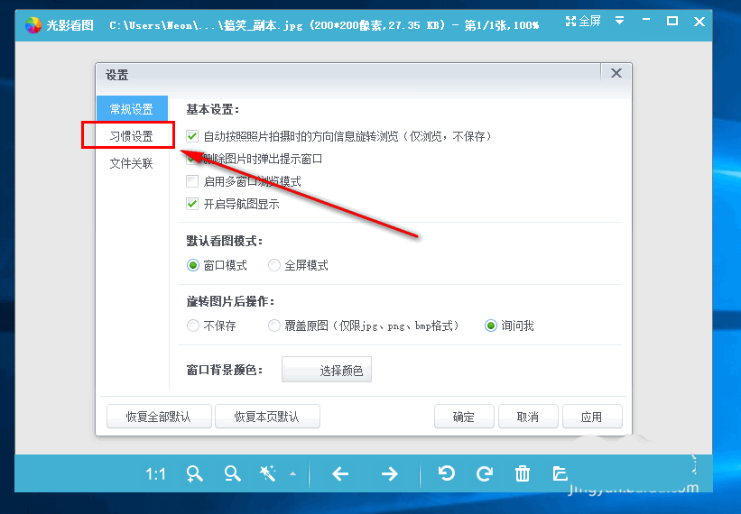Toggle the 启用多窗口浏览模式 checkbox
This screenshot has height=514, width=741.
tap(192, 181)
